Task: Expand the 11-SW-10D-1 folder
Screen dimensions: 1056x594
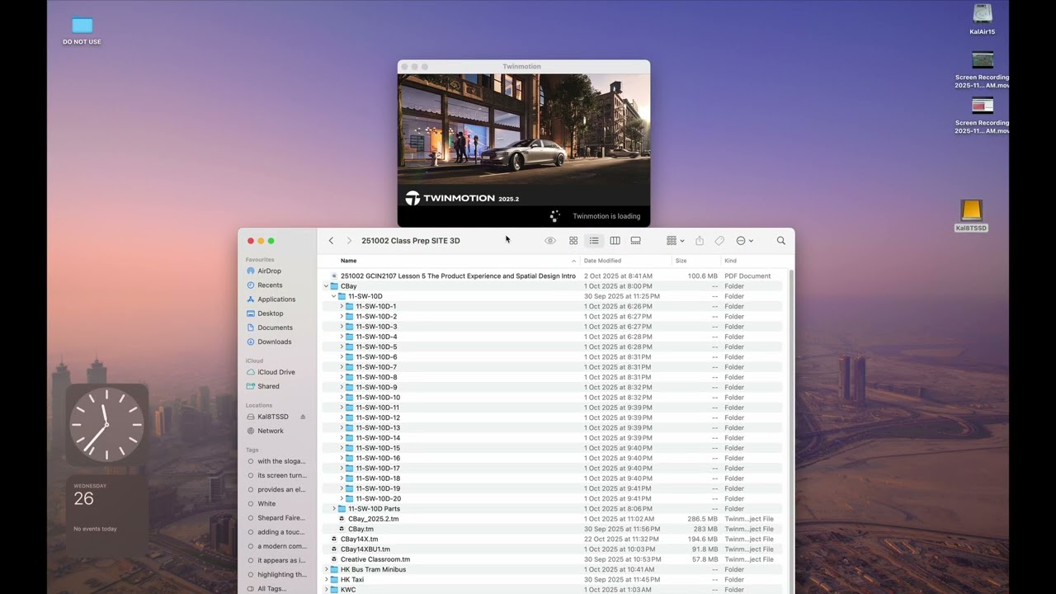Action: click(x=342, y=306)
